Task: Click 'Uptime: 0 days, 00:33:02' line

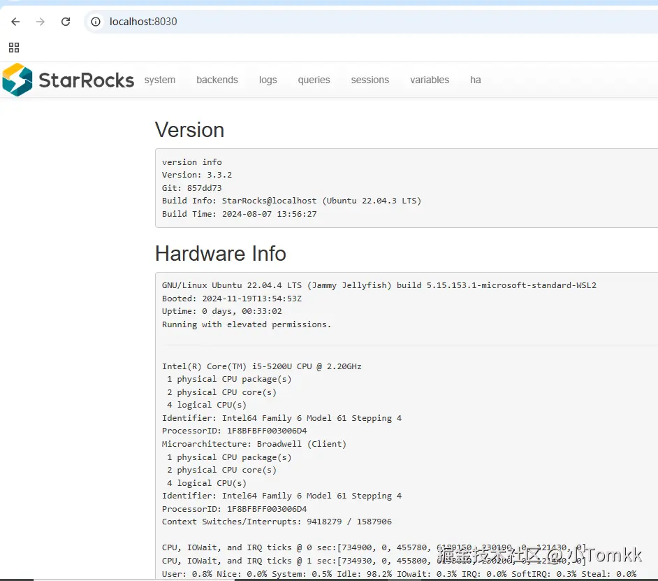Action: [222, 311]
